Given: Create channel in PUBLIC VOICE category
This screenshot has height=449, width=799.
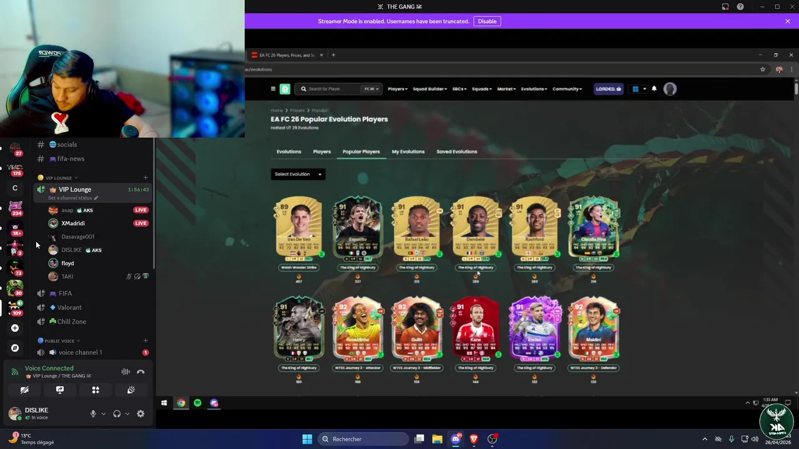Looking at the screenshot, I should point(145,340).
